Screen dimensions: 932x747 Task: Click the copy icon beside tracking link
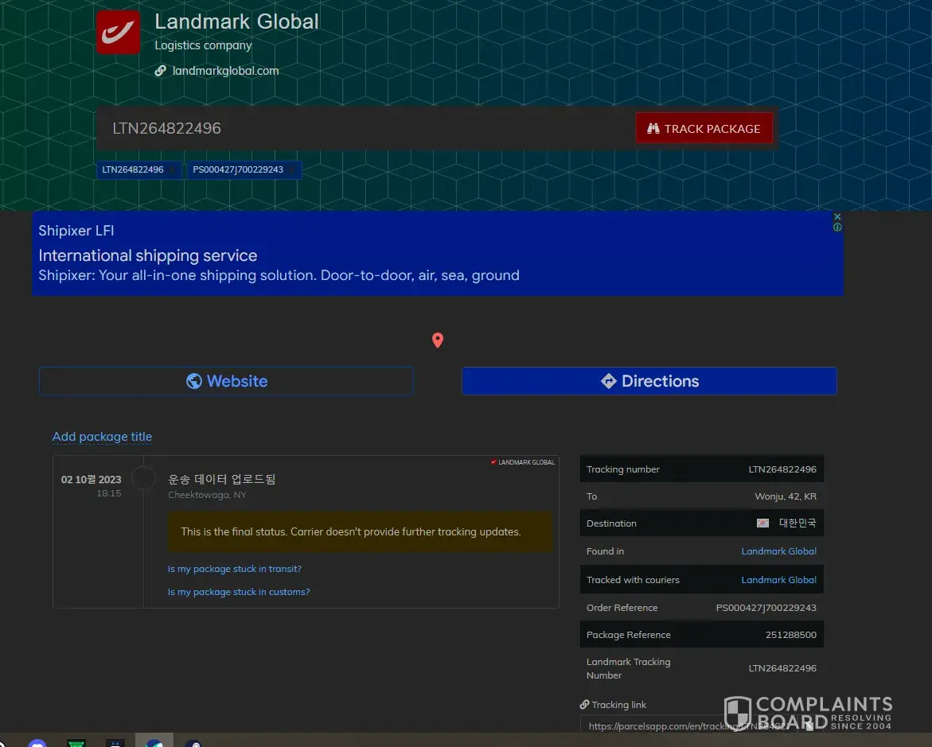pyautogui.click(x=809, y=726)
